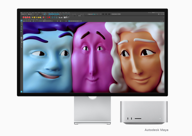Screen dimensions: 192x136
Task: Open the view transform color space dropdown
Action: coord(76,21)
